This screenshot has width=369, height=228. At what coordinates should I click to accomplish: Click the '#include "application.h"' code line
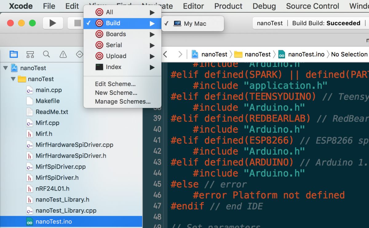point(260,86)
